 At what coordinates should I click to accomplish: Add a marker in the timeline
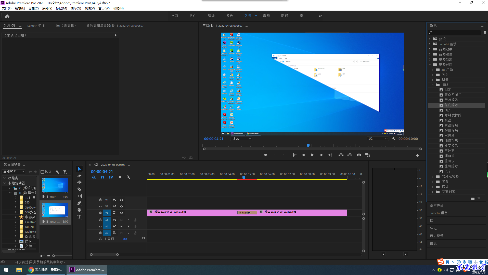[x=120, y=177]
